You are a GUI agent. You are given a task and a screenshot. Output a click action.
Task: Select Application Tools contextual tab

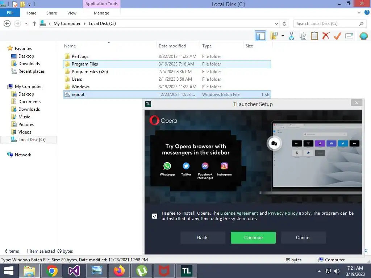click(101, 4)
